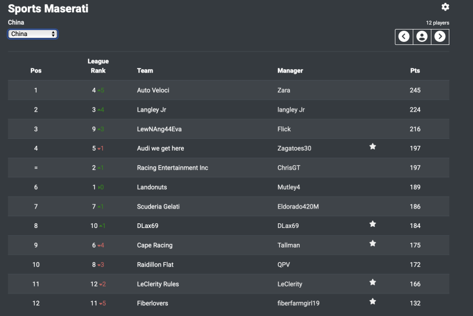This screenshot has height=316, width=473.
Task: Click the star next to fiberfarmgirl19
Action: [373, 302]
